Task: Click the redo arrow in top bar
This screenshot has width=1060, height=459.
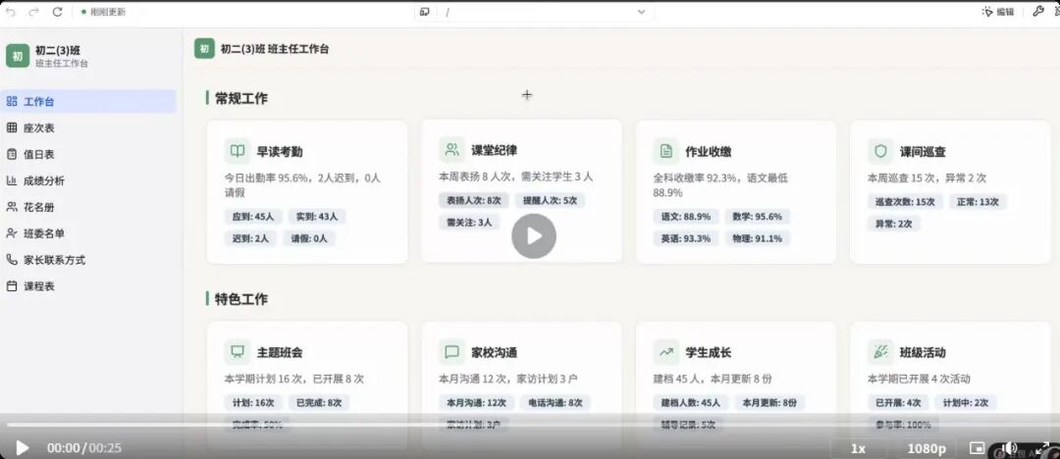Action: (33, 12)
